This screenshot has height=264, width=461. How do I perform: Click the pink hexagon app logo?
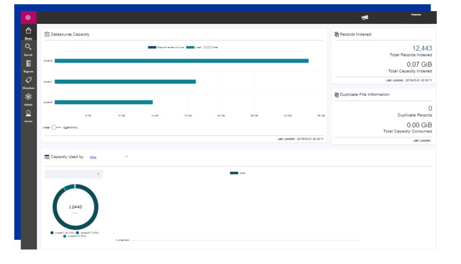[28, 17]
